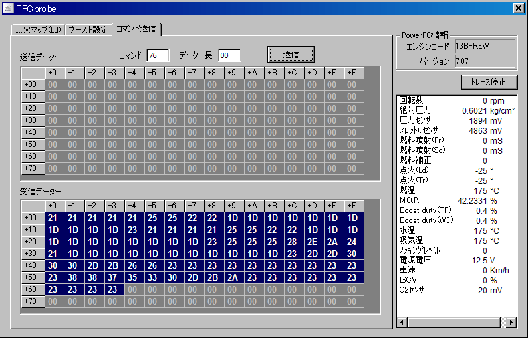This screenshot has height=338, width=528.
Task: Click the バージョン field showing 7.07
Action: tap(484, 61)
